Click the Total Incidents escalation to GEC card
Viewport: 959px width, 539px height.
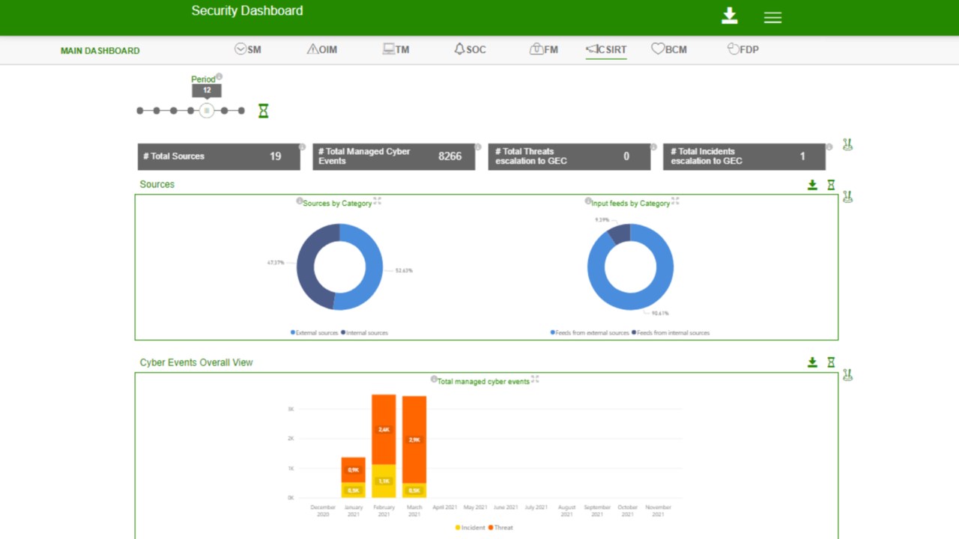(744, 156)
